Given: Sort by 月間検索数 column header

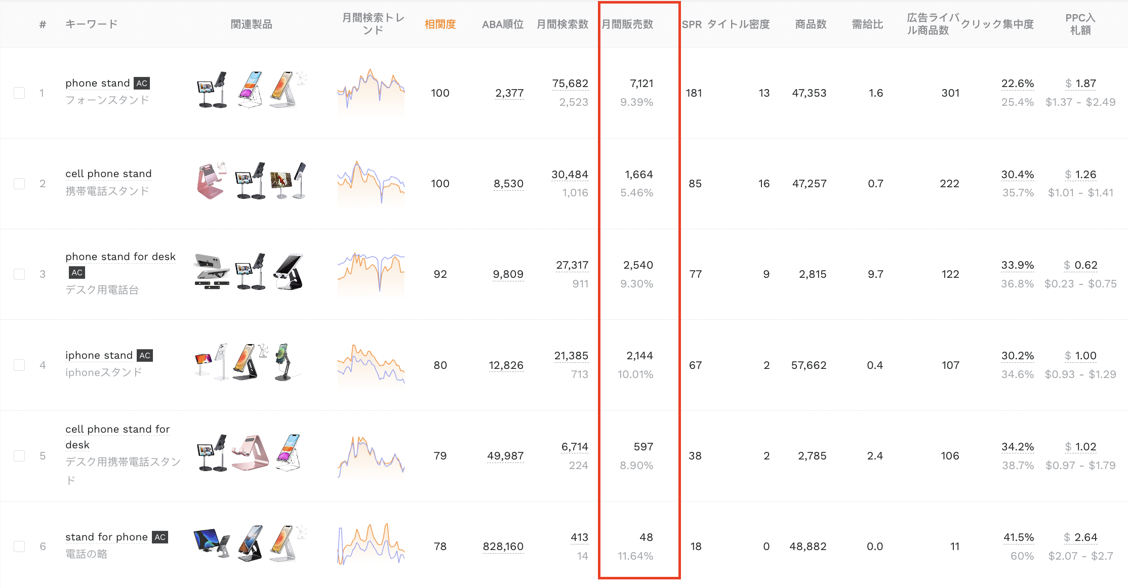Looking at the screenshot, I should click(x=562, y=24).
